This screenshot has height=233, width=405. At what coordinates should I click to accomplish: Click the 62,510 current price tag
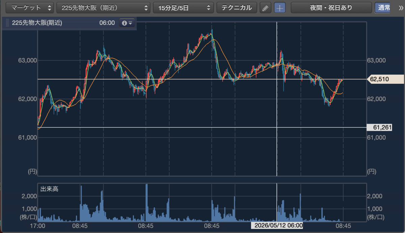coord(385,79)
